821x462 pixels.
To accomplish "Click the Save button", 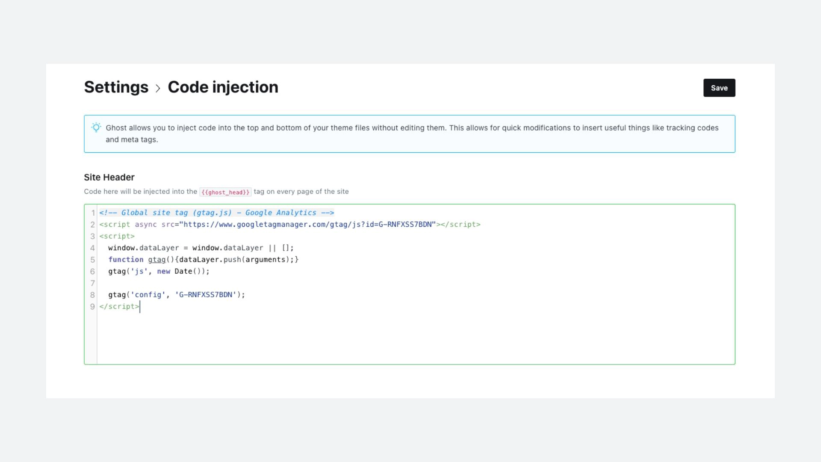I will click(x=719, y=88).
